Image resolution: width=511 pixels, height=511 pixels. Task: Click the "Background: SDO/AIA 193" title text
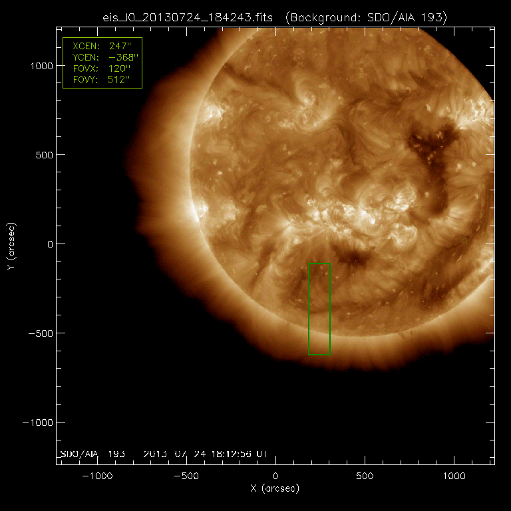point(367,17)
